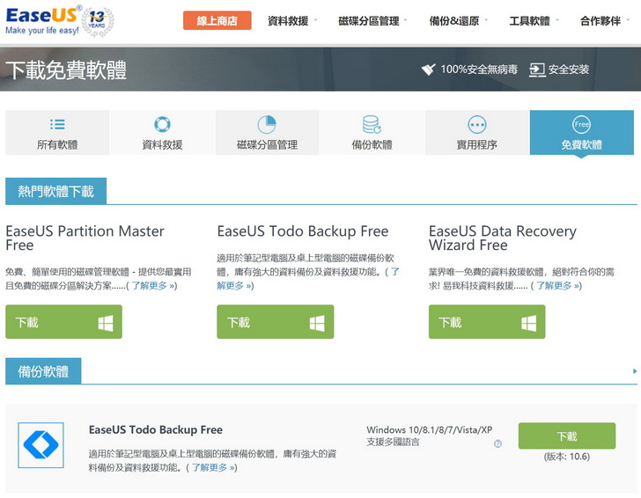Download EaseUS Data Recovery Wizard Free
The width and height of the screenshot is (641, 498).
(487, 322)
